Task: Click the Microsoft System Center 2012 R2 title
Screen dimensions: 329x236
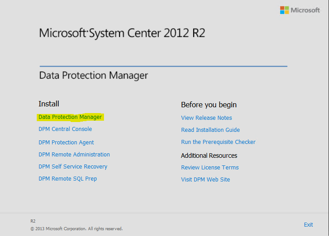Action: (x=122, y=33)
